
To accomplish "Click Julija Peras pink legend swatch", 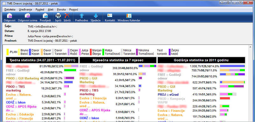I will click(x=80, y=52).
